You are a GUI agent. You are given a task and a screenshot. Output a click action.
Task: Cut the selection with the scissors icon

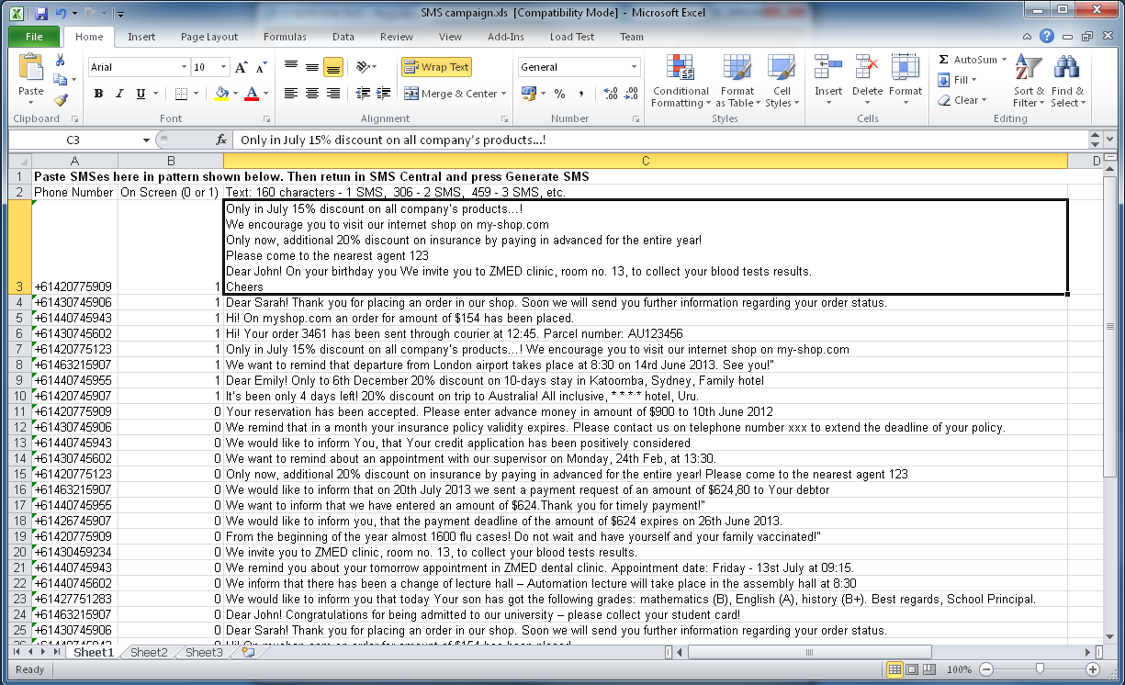coord(61,60)
